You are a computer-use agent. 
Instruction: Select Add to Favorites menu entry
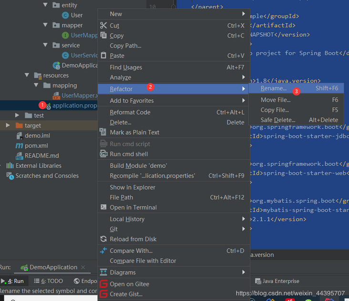pos(174,101)
